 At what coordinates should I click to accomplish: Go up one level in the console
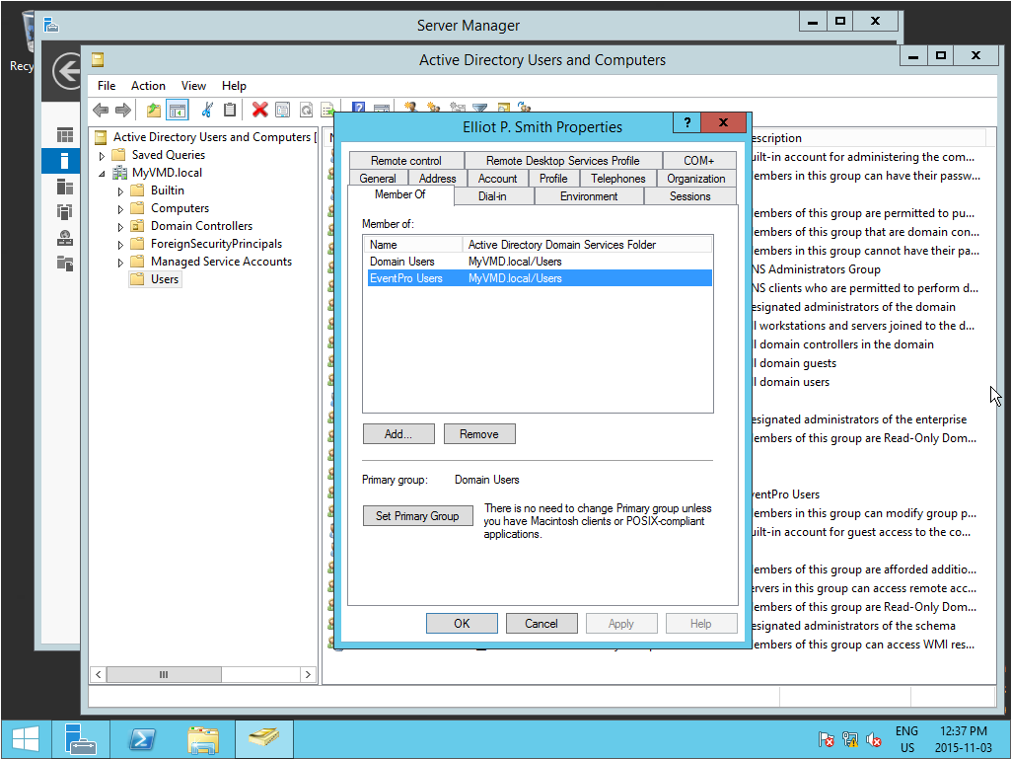(154, 110)
